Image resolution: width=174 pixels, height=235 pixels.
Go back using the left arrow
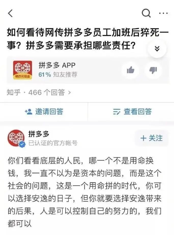point(10,13)
